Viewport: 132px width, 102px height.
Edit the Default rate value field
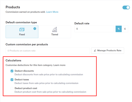(94, 29)
